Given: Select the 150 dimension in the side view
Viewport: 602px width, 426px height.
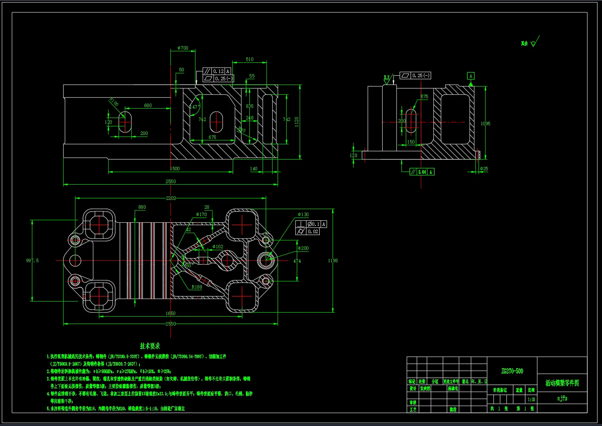Looking at the screenshot, I should coord(411,142).
